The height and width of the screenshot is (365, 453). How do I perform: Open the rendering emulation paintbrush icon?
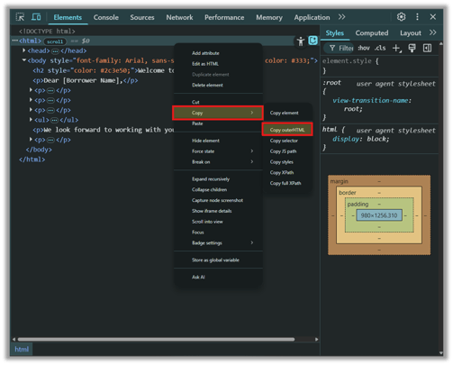point(412,48)
